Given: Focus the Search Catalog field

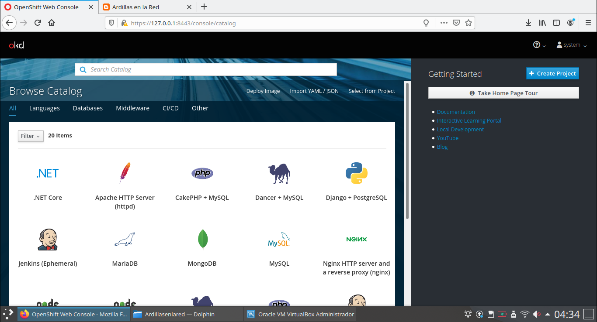Looking at the screenshot, I should [x=206, y=69].
